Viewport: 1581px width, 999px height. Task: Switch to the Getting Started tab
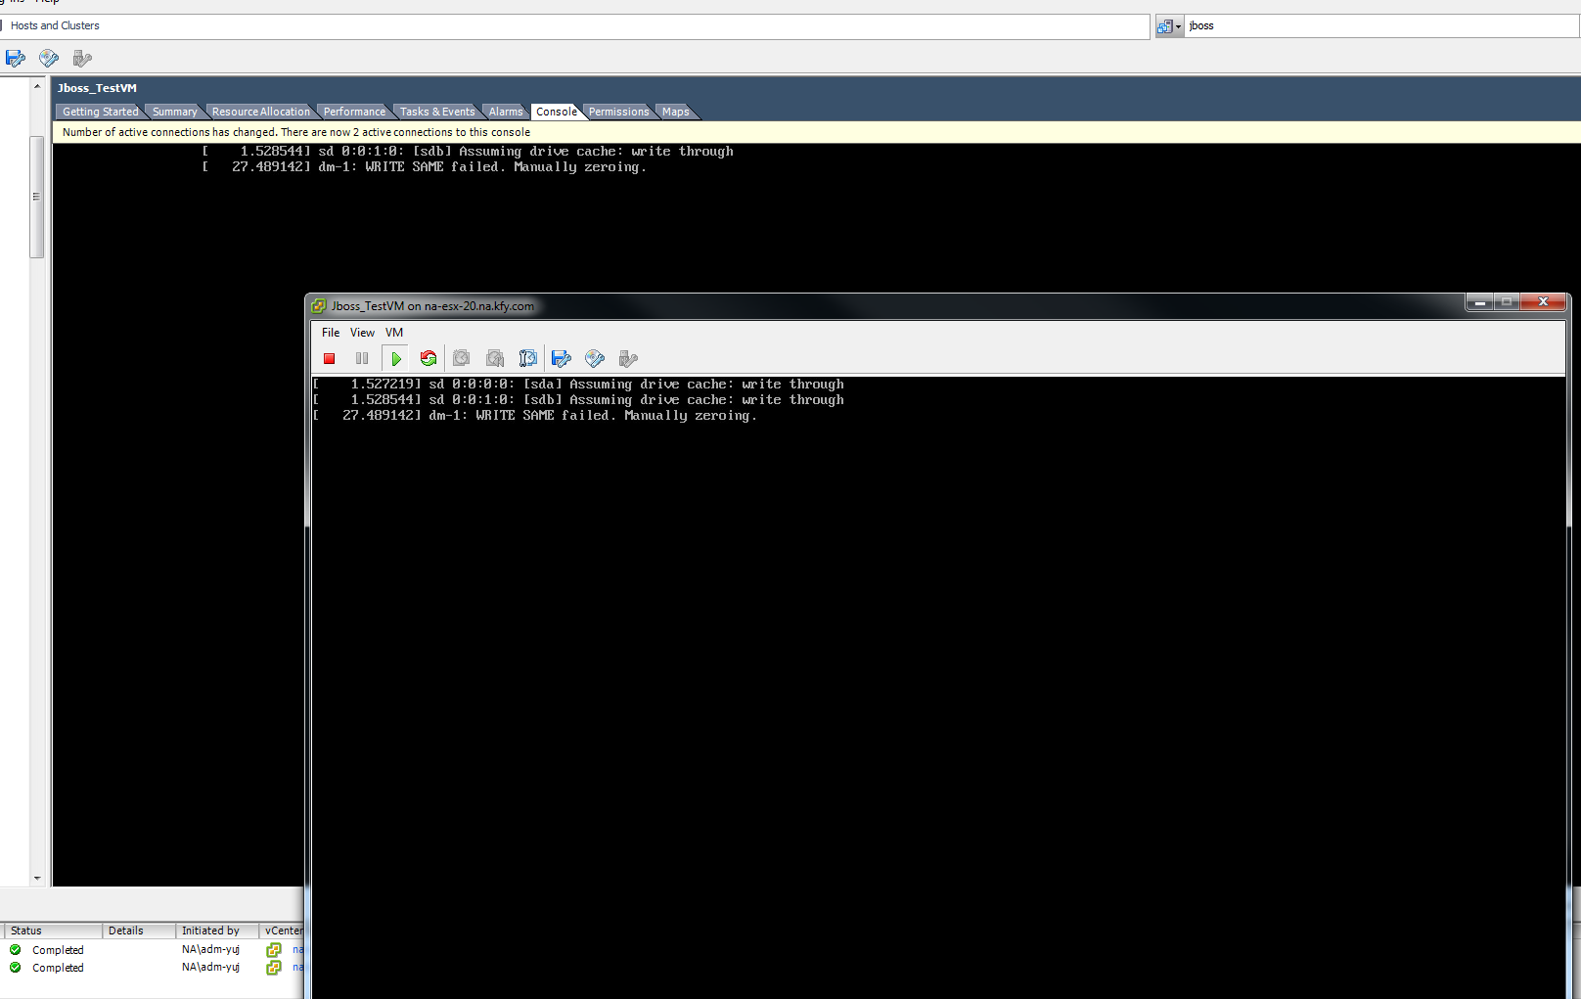tap(101, 112)
